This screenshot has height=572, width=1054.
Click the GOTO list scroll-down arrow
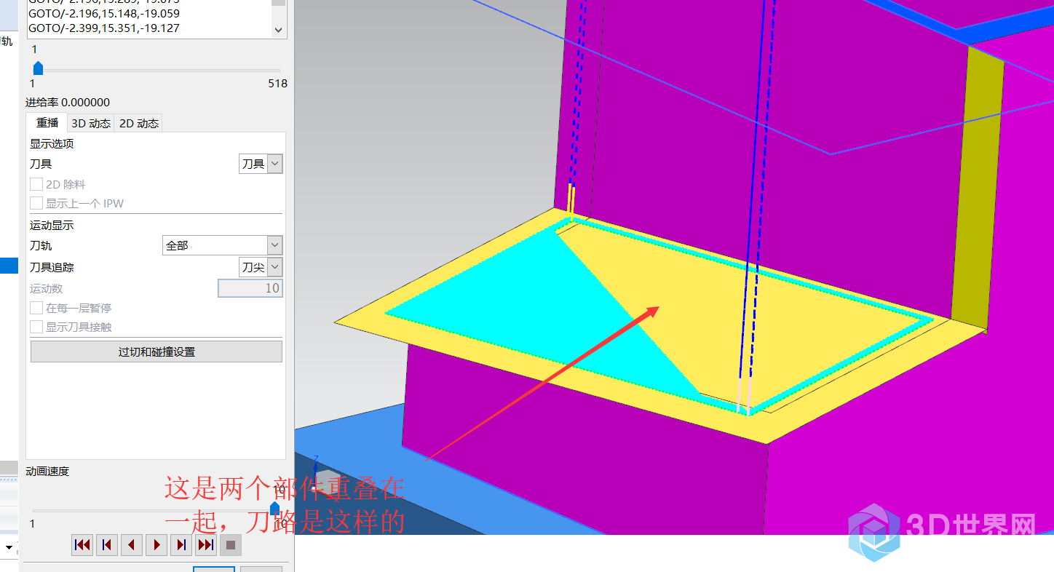(278, 30)
